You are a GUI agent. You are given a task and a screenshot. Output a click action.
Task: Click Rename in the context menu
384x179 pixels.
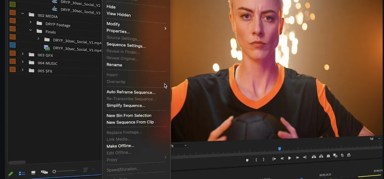[114, 65]
